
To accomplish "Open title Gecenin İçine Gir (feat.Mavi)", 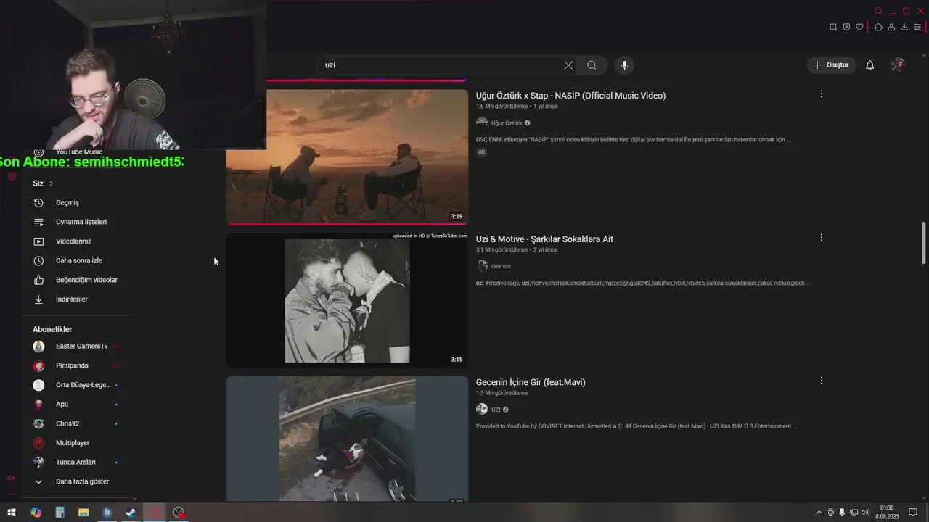I will click(531, 382).
